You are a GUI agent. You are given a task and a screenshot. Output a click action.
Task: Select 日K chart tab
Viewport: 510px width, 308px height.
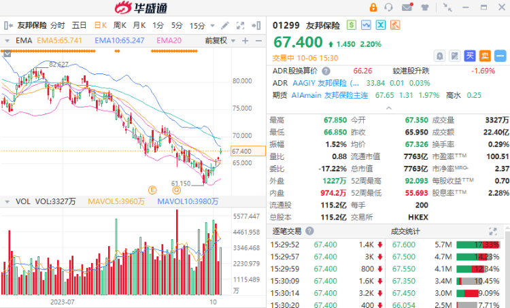(101, 25)
